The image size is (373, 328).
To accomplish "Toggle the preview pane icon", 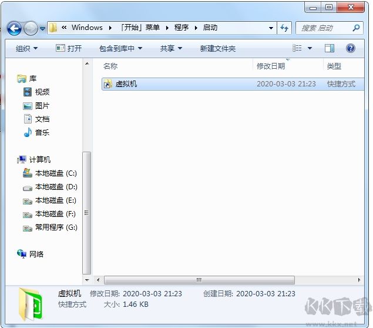I will coord(330,48).
